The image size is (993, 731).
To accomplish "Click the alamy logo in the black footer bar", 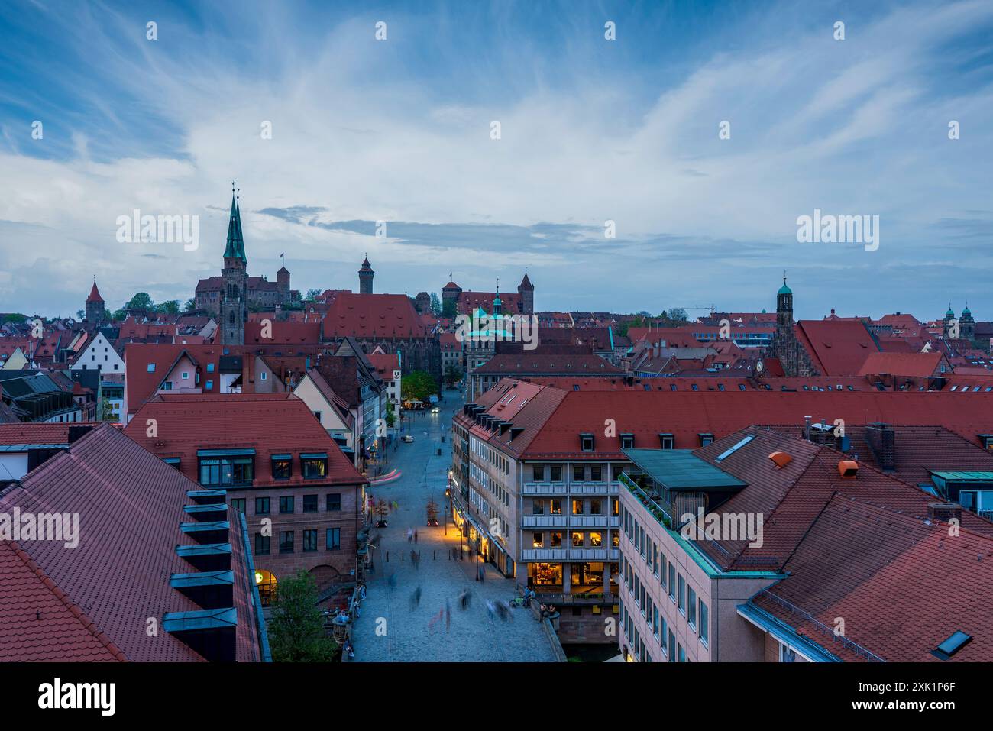I will [77, 695].
